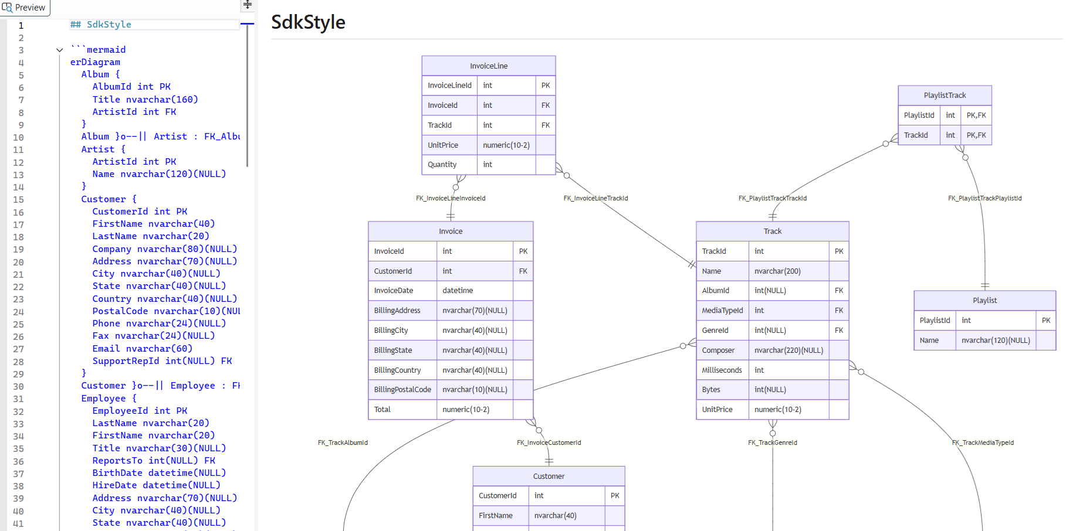Click 'Customer }o--|| Employee' relationship line
Screen dimensions: 1073x531
(x=161, y=386)
